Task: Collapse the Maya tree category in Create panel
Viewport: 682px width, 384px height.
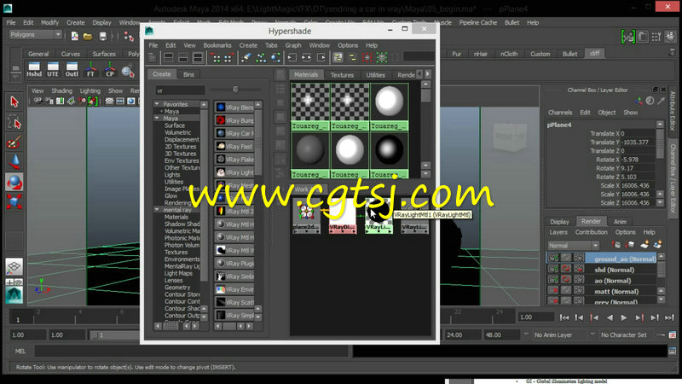Action: tap(157, 118)
